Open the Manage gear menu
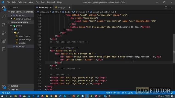 tap(4, 87)
